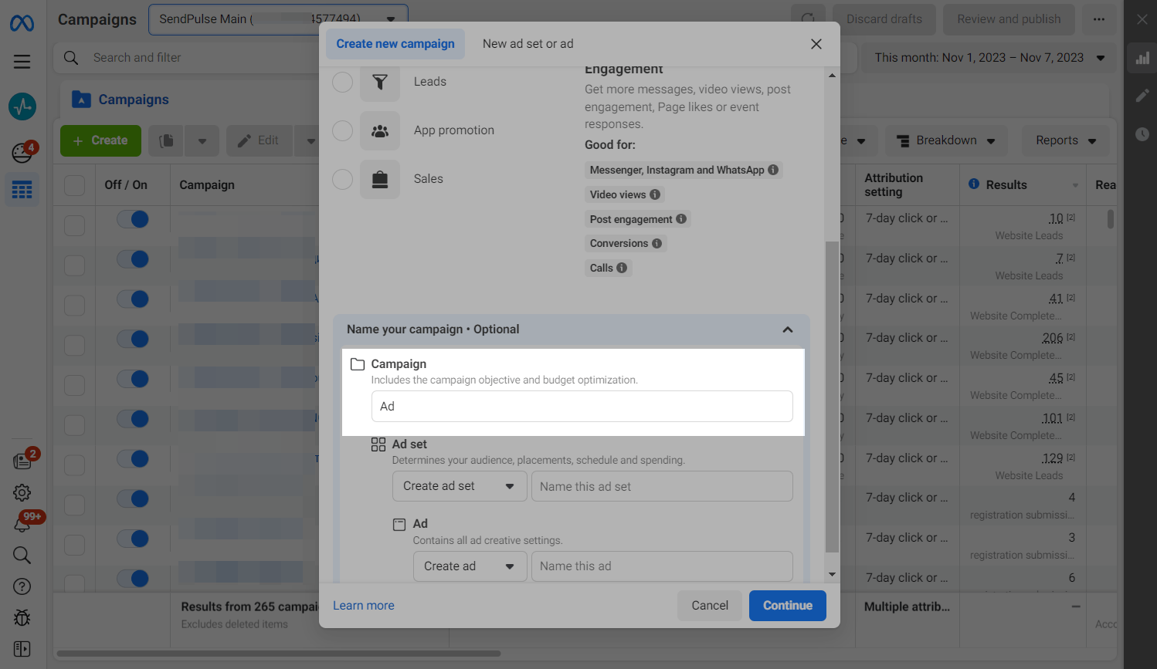Click the magnifier search icon in sidebar
1157x669 pixels.
point(22,555)
